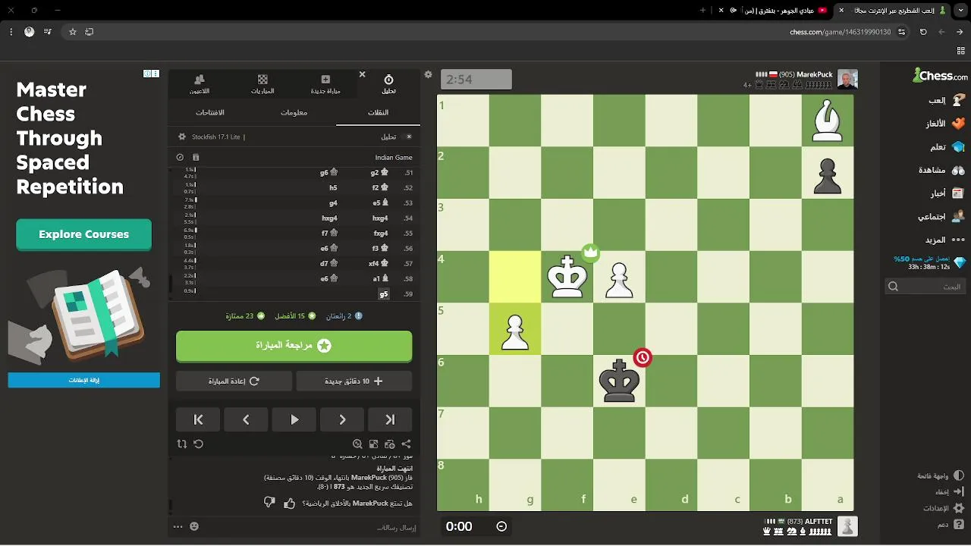Open the Games (المباريات) tab

[262, 84]
